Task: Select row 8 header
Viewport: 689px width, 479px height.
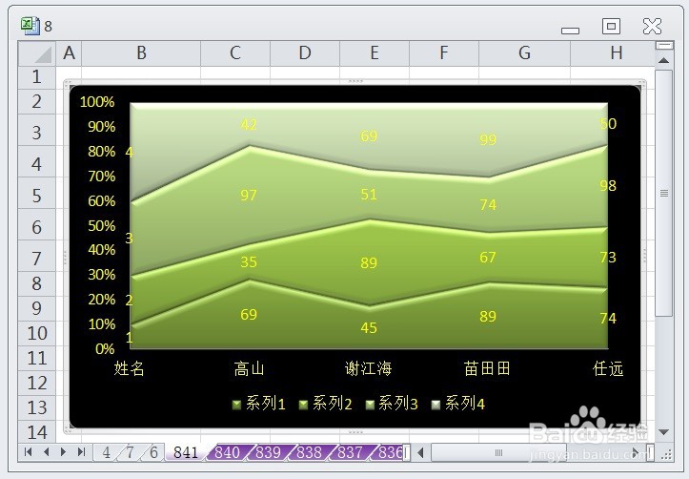Action: [x=37, y=283]
